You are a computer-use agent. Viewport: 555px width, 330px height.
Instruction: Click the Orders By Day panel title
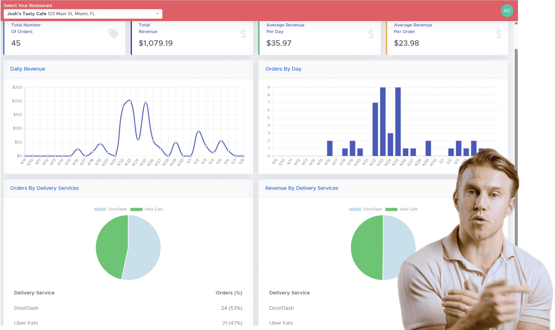click(283, 69)
